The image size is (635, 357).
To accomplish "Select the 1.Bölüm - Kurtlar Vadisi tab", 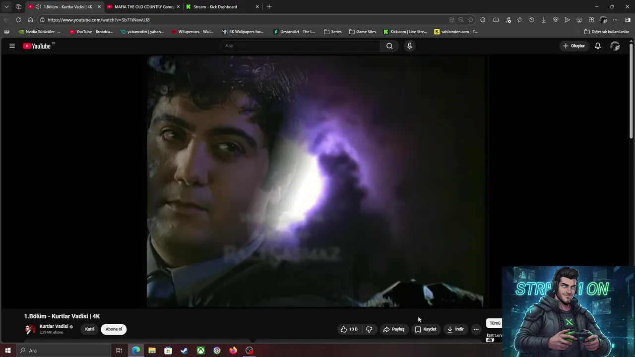I will click(x=63, y=7).
